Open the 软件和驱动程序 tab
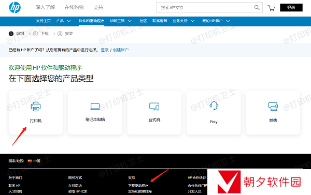The image size is (311, 195). click(91, 21)
